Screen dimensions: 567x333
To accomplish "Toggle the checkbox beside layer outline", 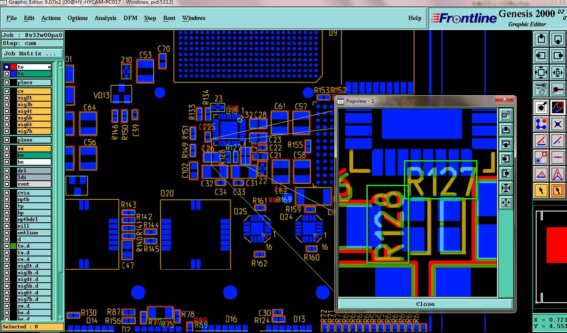I will coord(7,233).
